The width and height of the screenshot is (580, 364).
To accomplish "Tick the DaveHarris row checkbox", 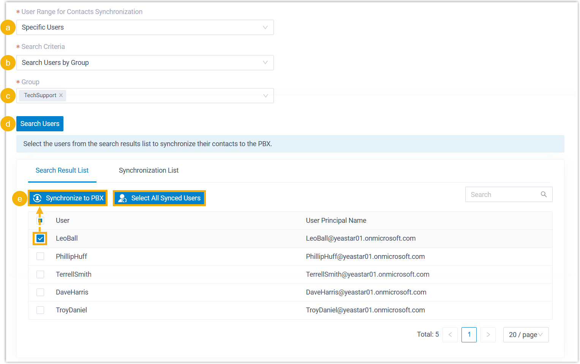I will [x=40, y=292].
